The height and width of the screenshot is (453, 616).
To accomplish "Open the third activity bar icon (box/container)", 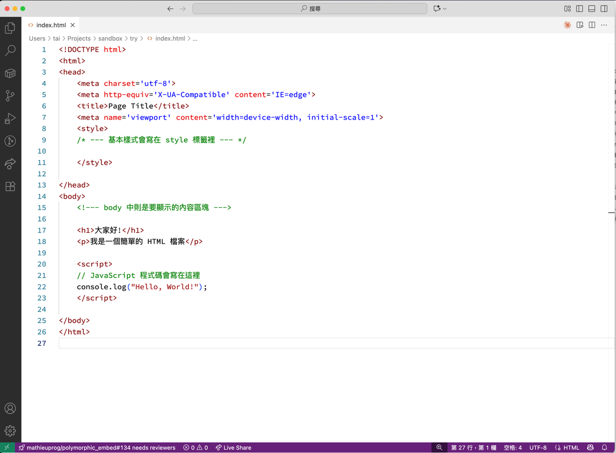I will point(10,73).
